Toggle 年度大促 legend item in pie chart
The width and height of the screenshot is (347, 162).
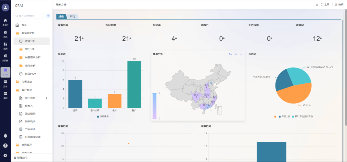point(282,117)
